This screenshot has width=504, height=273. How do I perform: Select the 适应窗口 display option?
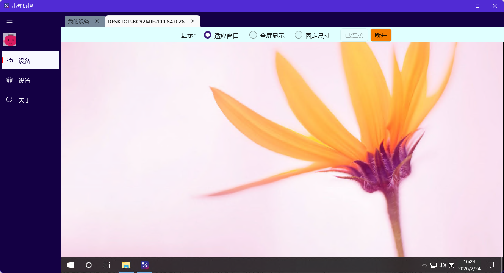(221, 35)
